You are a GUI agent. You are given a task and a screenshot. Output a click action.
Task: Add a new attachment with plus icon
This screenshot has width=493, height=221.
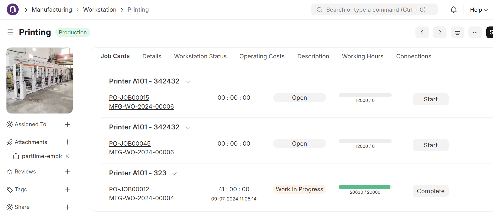point(68,142)
